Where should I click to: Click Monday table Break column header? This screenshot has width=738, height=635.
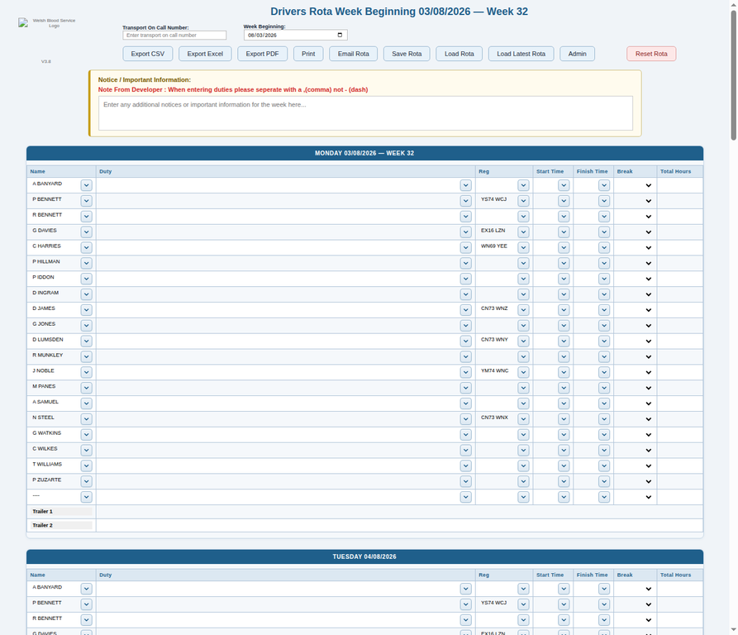[635, 171]
